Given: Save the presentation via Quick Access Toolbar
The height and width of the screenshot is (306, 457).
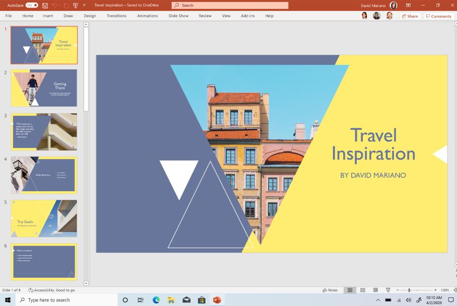Looking at the screenshot, I should 45,5.
